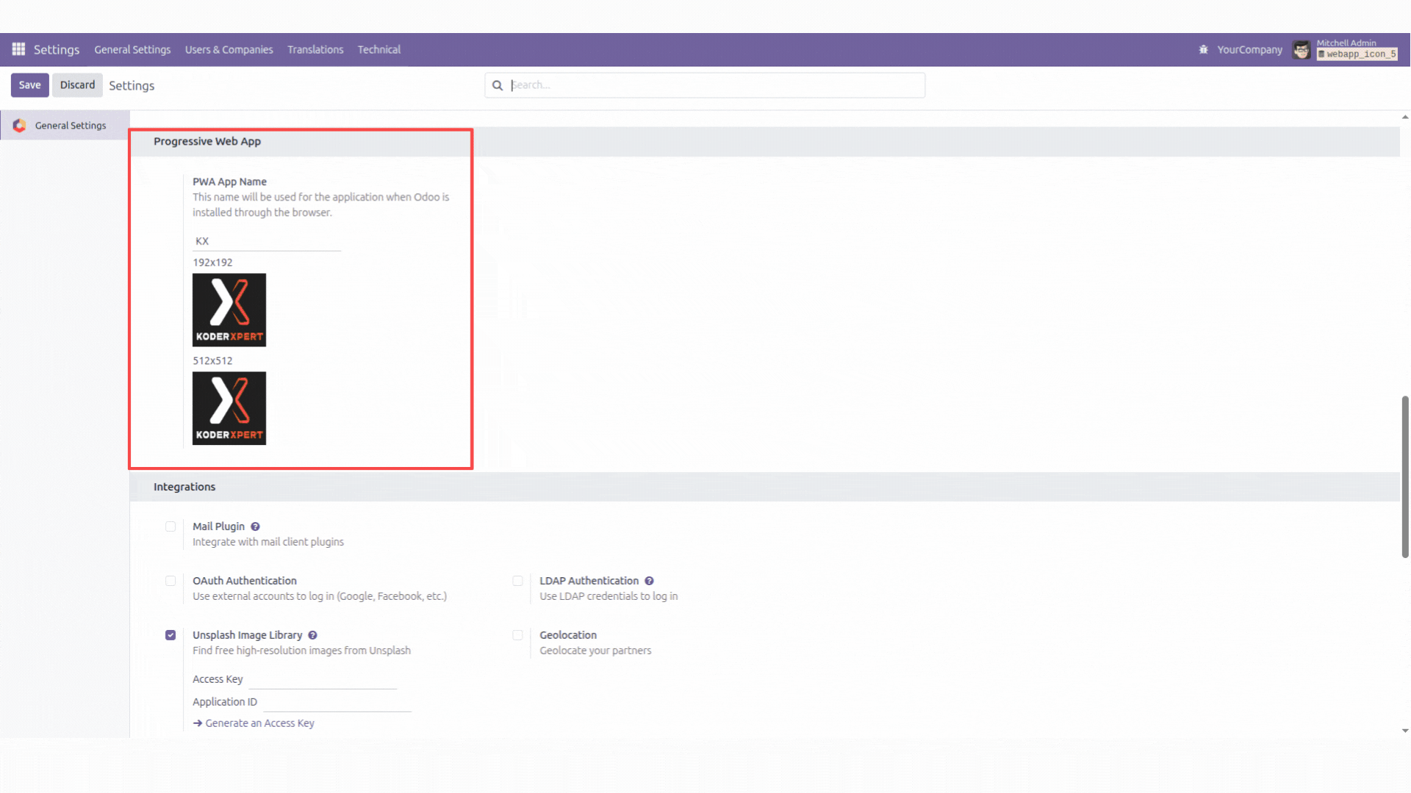Click the Save button
The width and height of the screenshot is (1411, 793).
coord(30,85)
